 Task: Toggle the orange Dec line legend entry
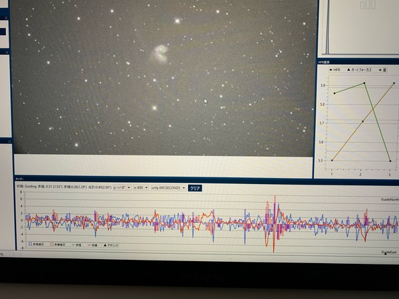92,245
